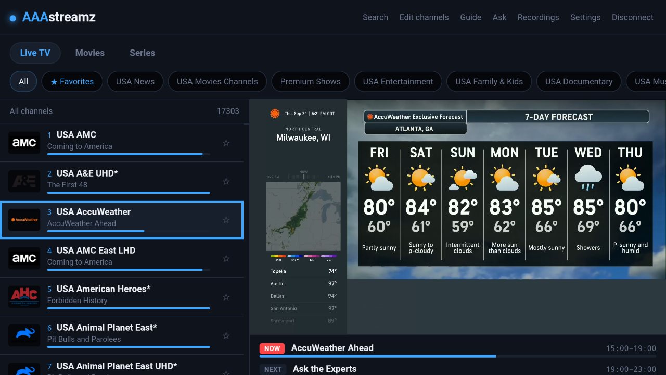The image size is (666, 375).
Task: Toggle favorite star for USA AMC East LHD
Action: click(x=226, y=258)
